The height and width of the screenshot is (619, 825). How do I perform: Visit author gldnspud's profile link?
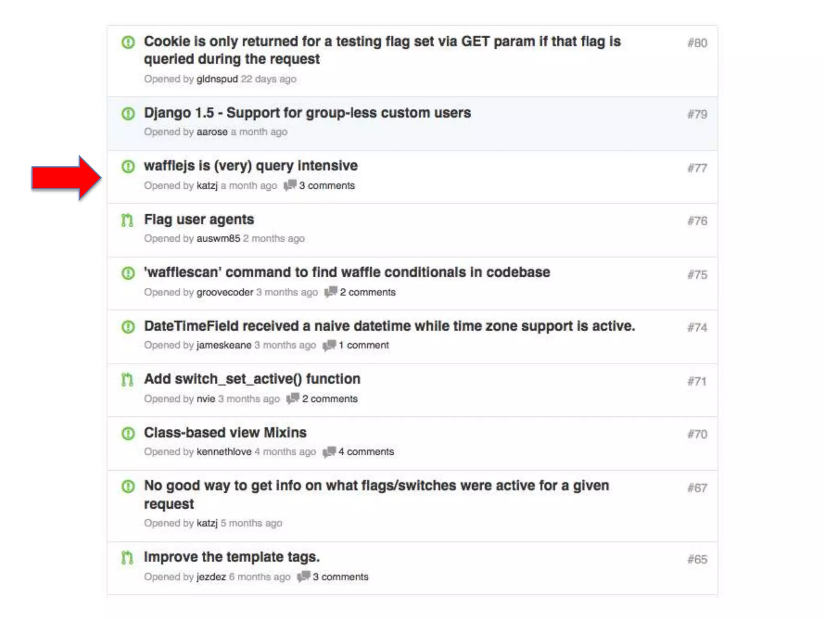[x=217, y=79]
